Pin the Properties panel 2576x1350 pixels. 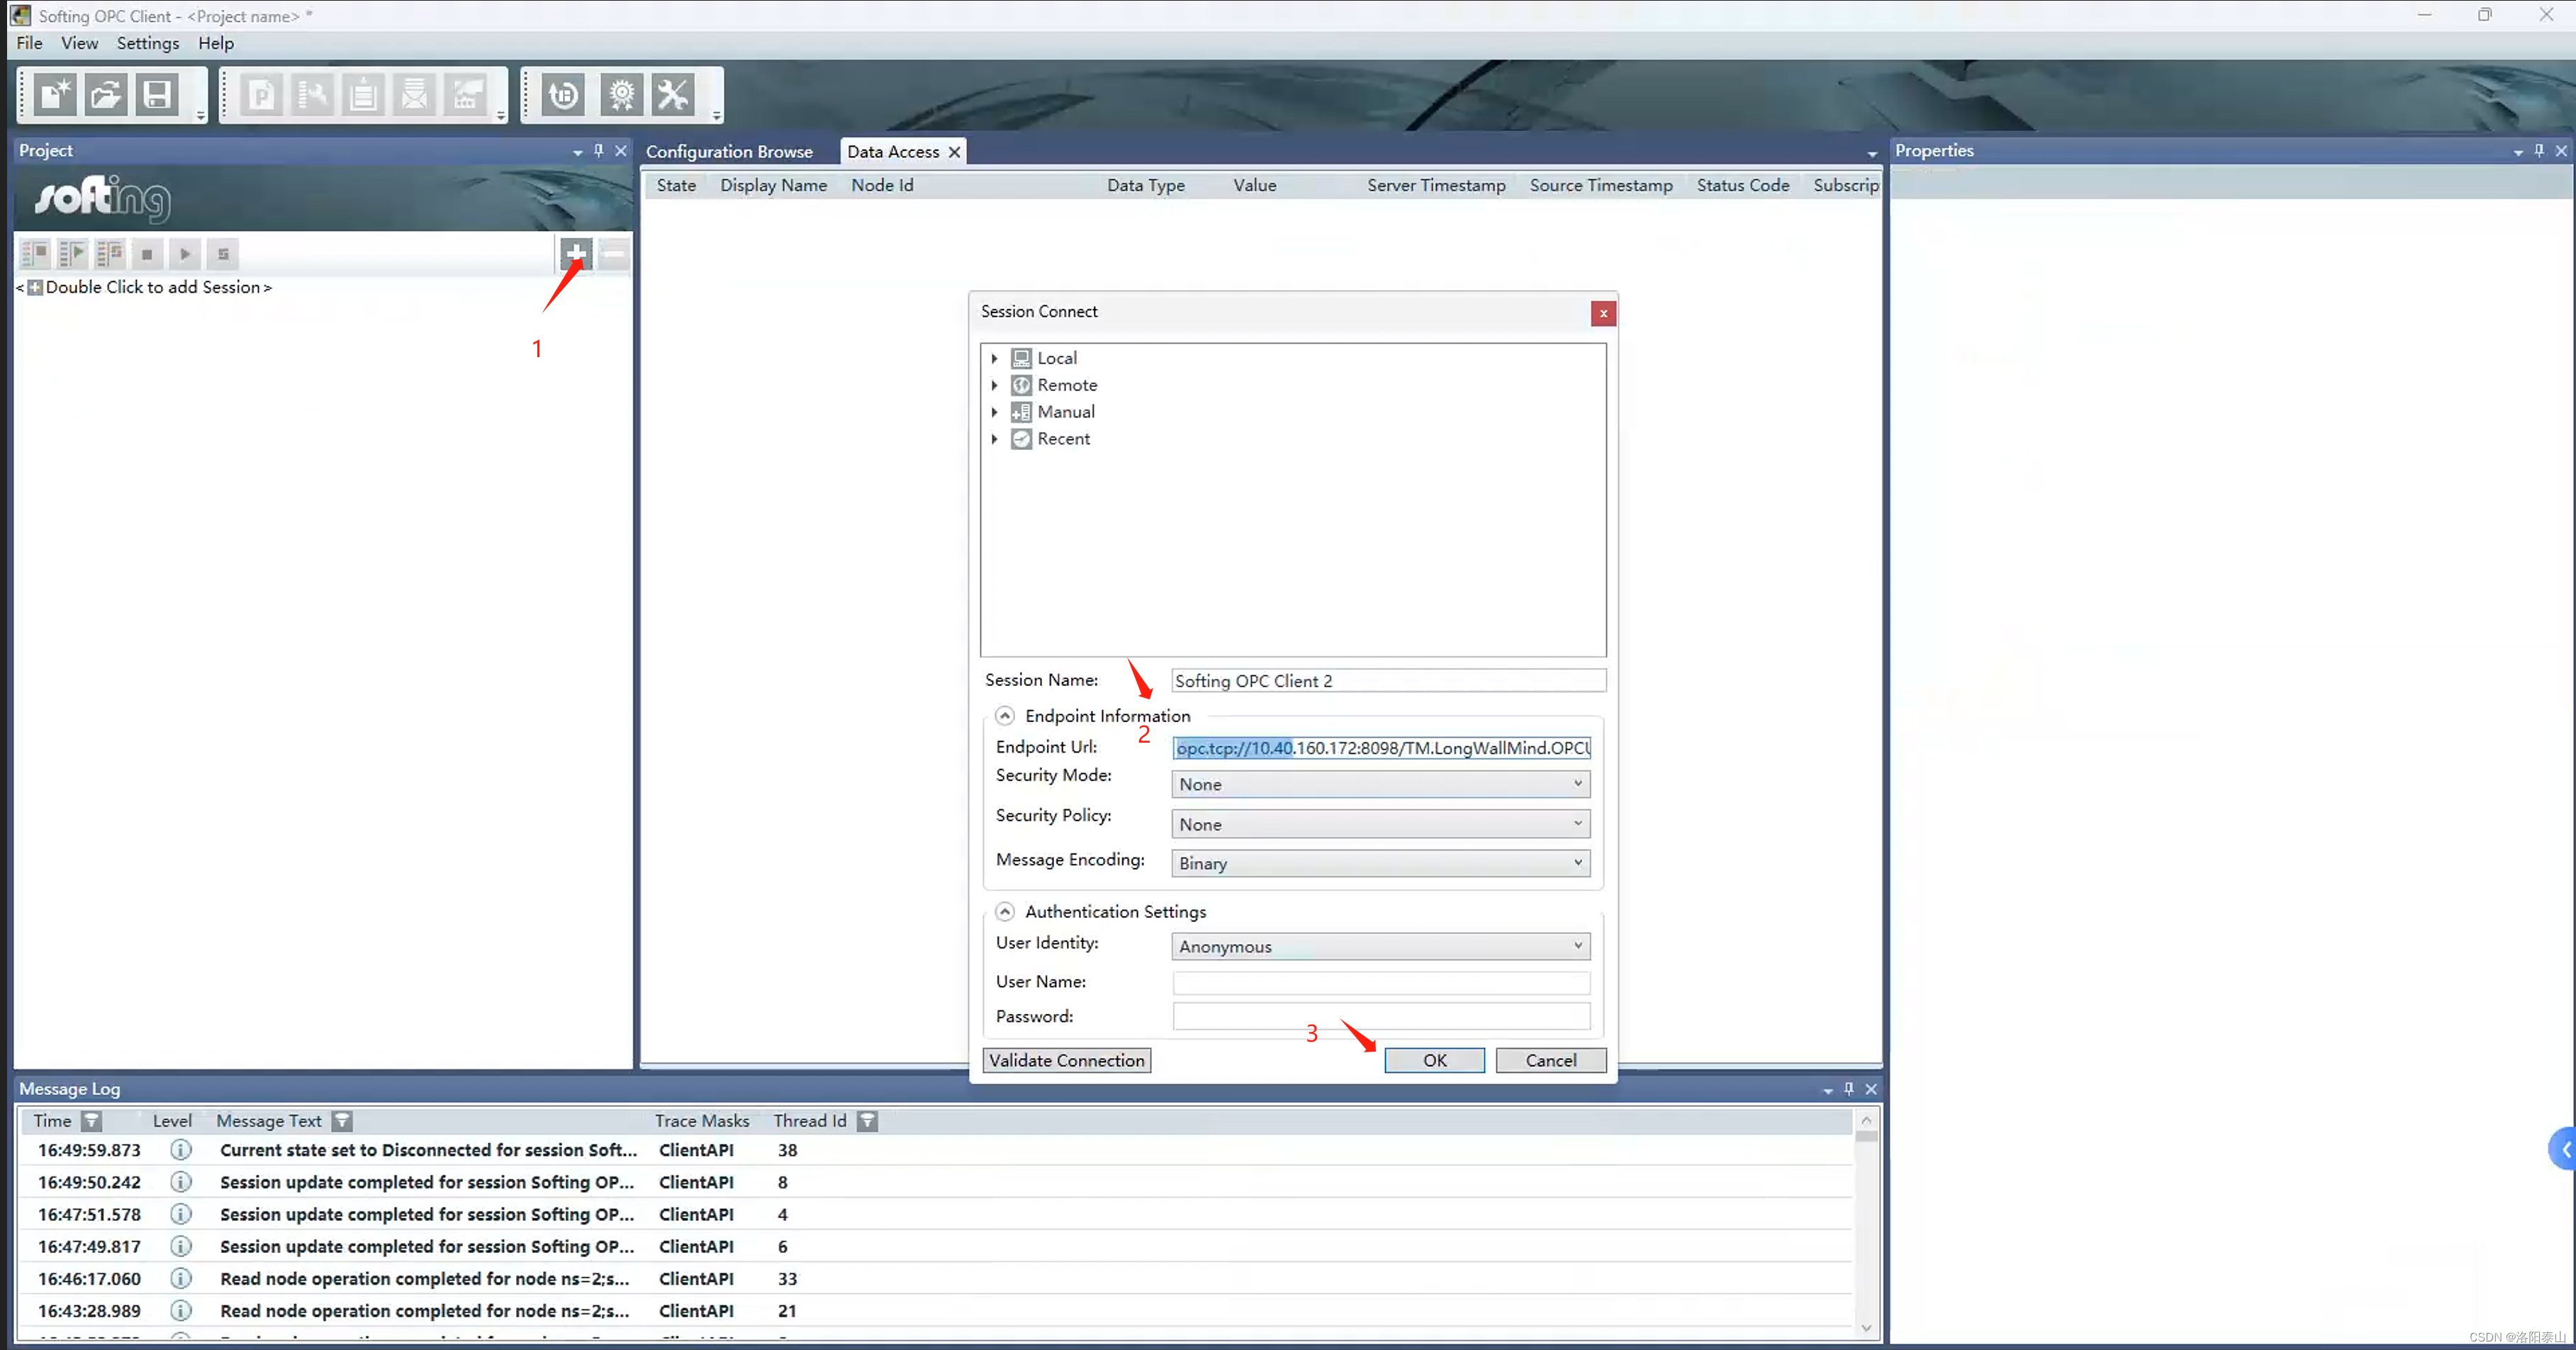pyautogui.click(x=2539, y=150)
